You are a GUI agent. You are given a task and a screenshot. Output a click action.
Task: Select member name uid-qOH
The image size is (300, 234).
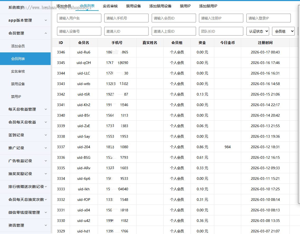click(84, 63)
